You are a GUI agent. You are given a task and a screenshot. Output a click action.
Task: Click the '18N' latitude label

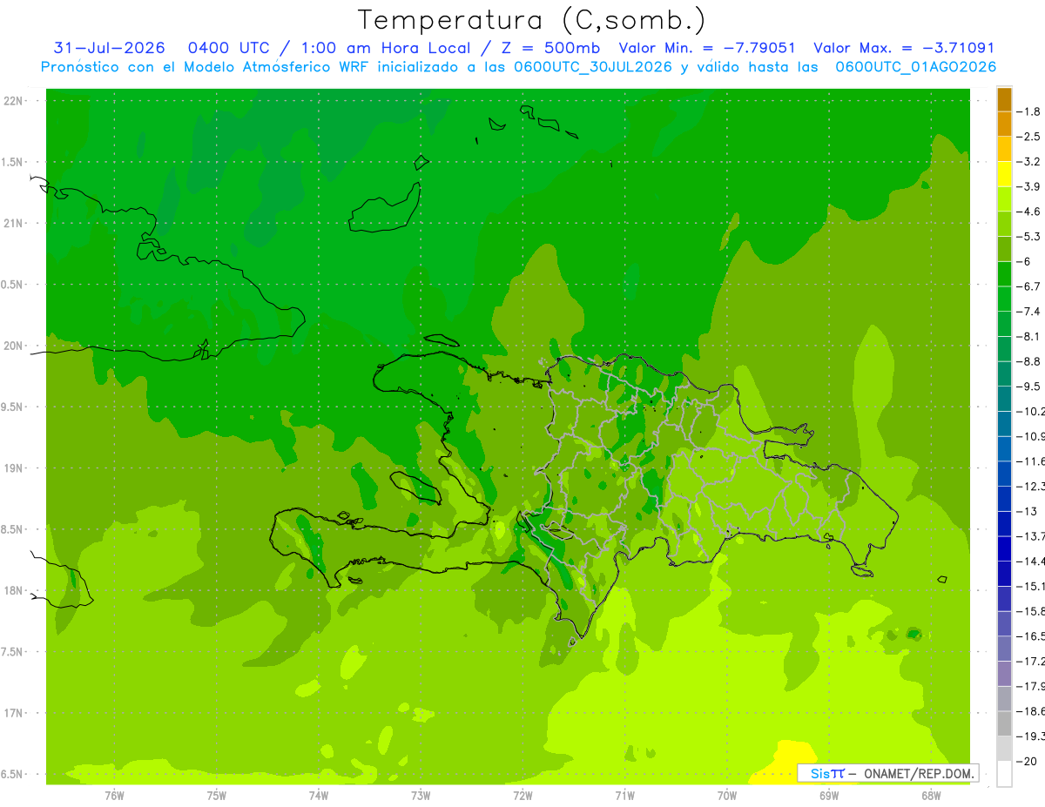[14, 591]
